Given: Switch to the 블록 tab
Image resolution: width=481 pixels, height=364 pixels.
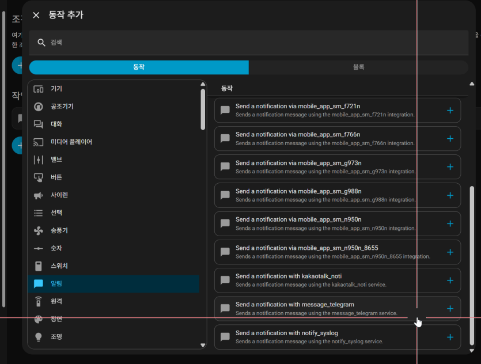Looking at the screenshot, I should tap(358, 67).
